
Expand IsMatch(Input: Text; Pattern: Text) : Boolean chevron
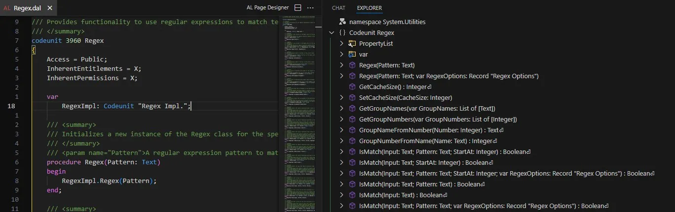click(341, 184)
